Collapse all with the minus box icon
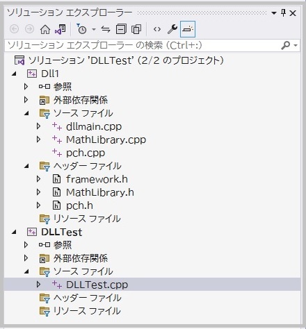The width and height of the screenshot is (306, 329). click(121, 29)
